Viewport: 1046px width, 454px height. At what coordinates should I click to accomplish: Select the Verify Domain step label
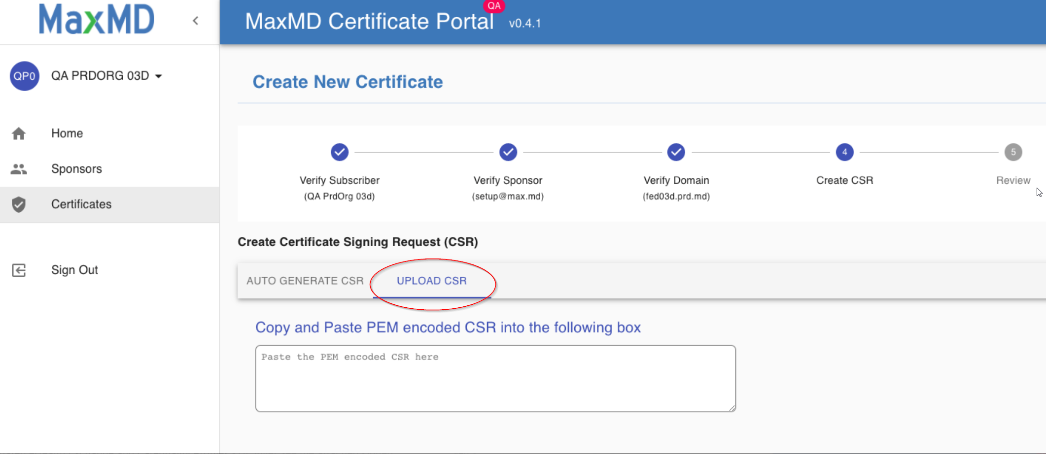[x=676, y=180]
